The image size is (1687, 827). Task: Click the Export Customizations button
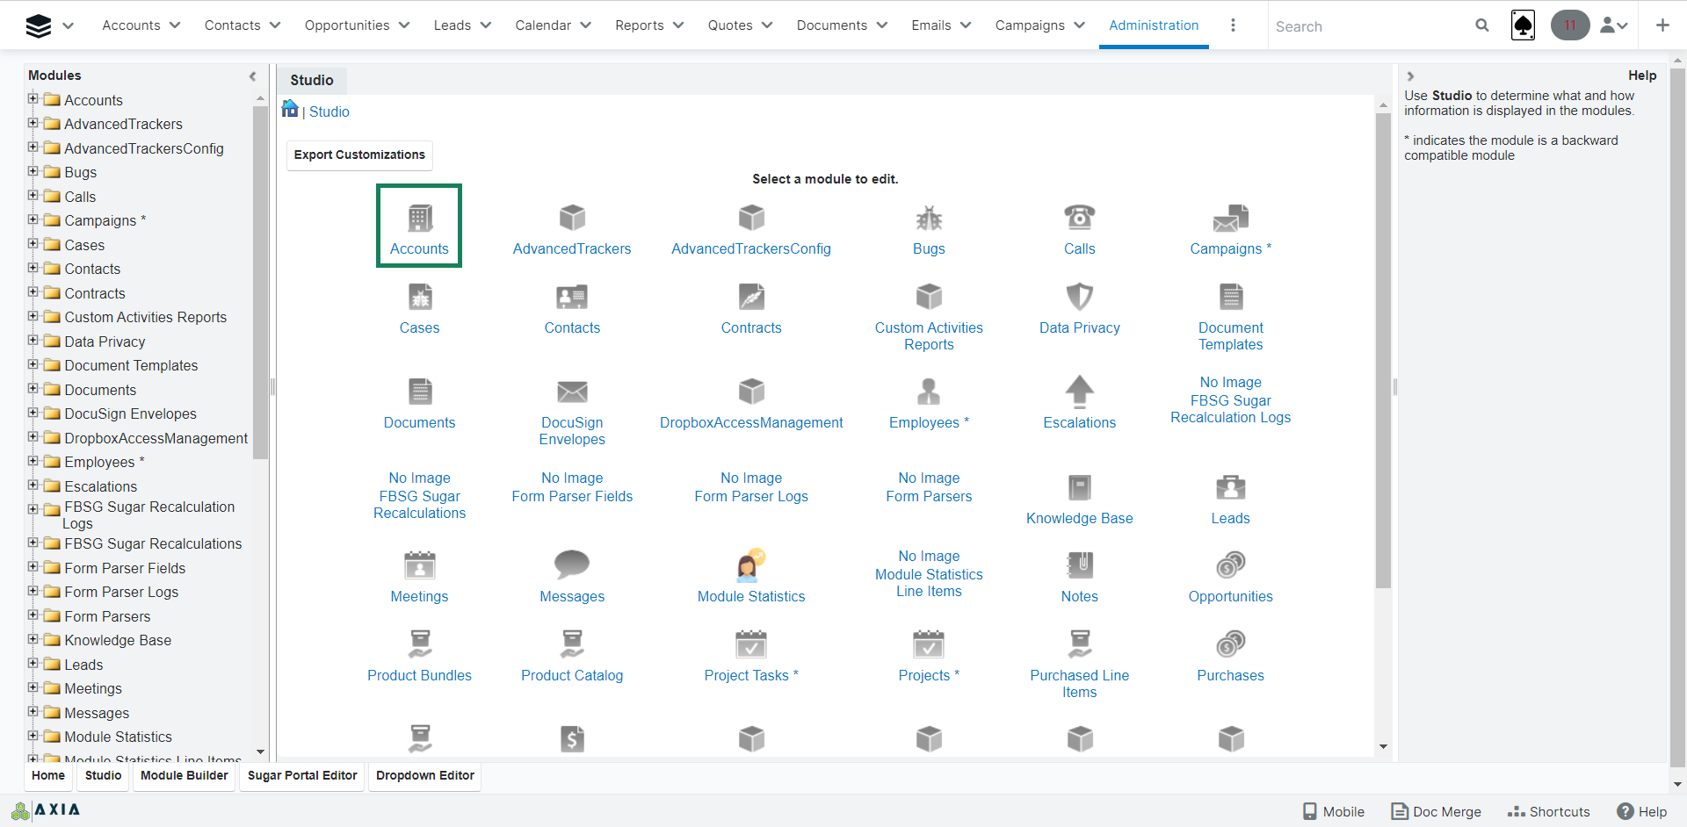[x=359, y=155]
